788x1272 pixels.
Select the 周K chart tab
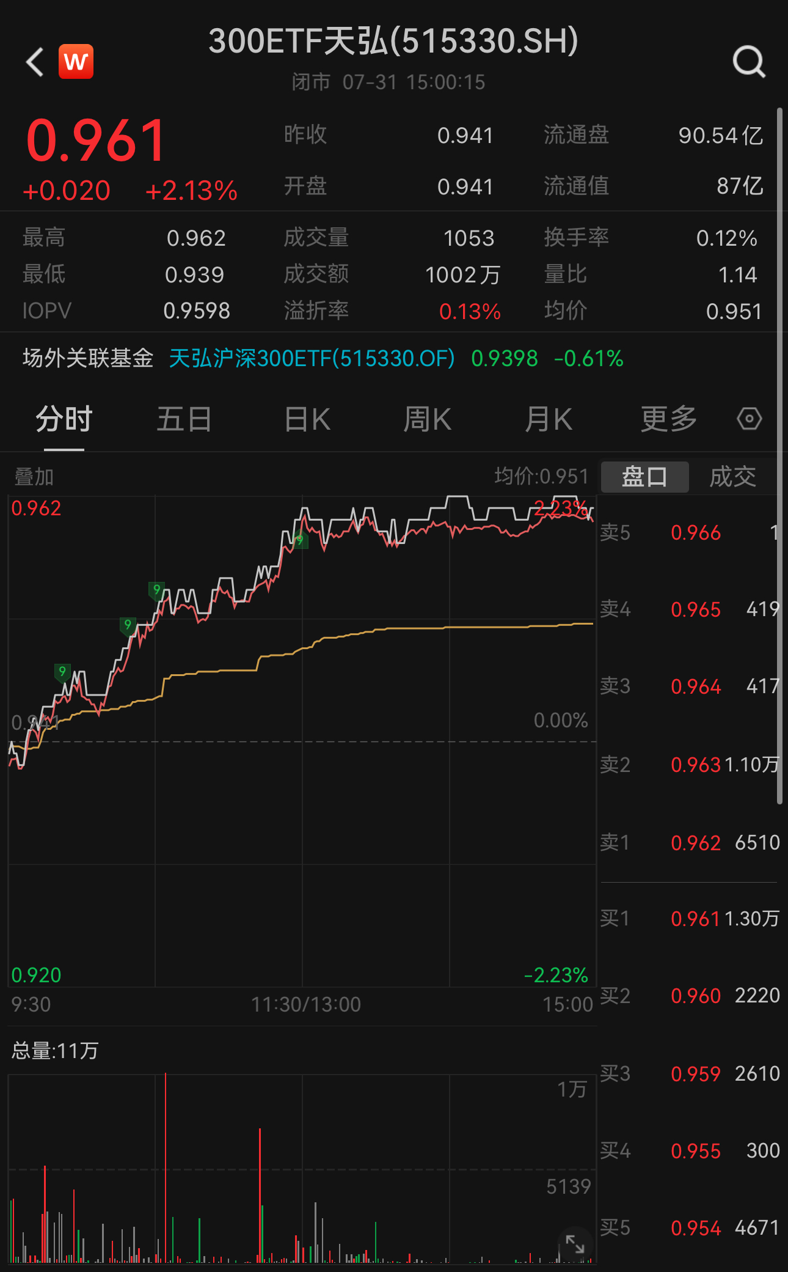tap(427, 419)
